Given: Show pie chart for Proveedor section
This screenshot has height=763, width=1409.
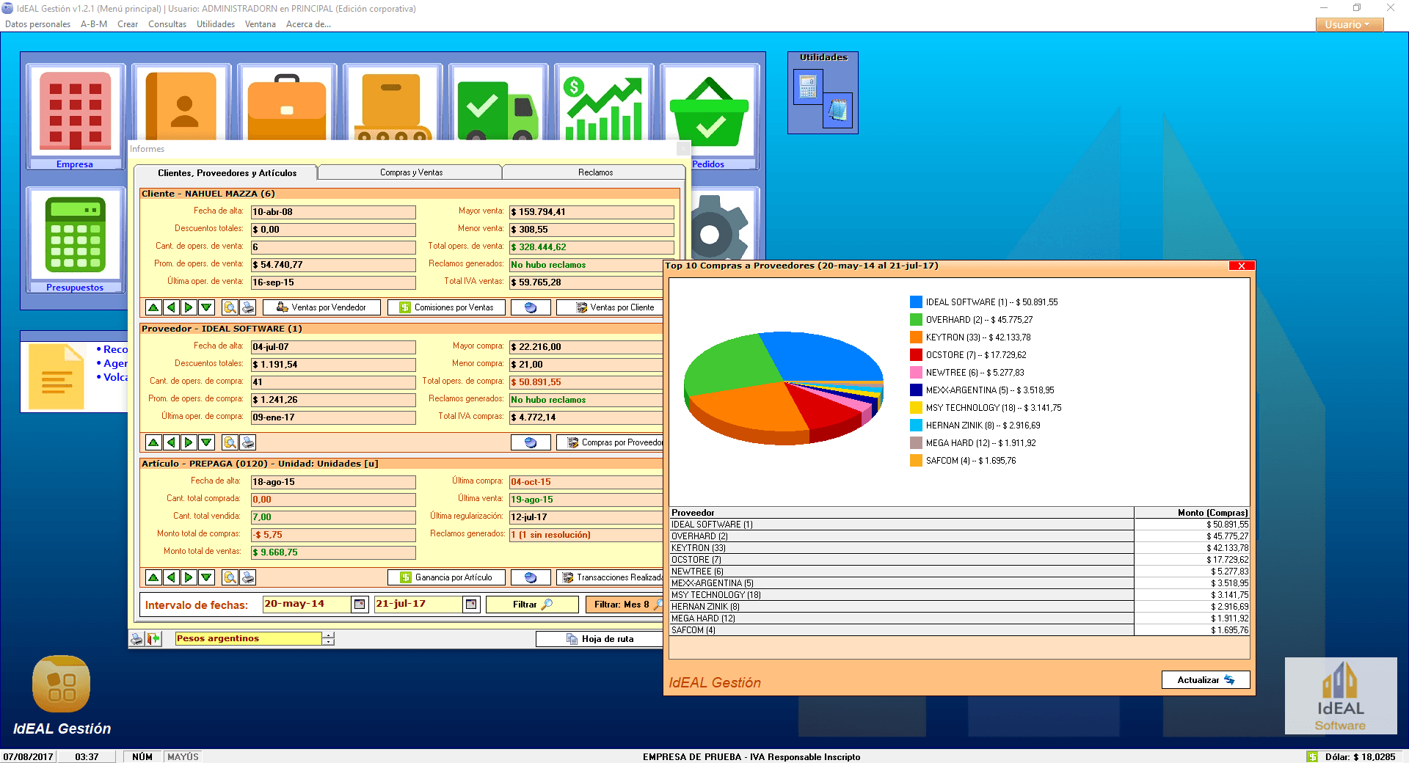Looking at the screenshot, I should coord(531,442).
